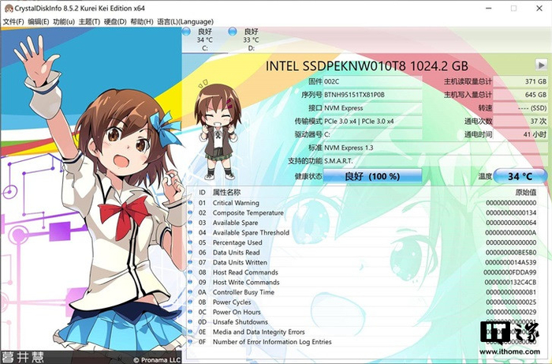Viewport: 552px width, 364px height.
Task: Select the Percentage Used attribute name
Action: 237,242
